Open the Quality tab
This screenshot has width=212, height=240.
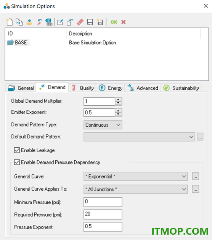point(82,88)
